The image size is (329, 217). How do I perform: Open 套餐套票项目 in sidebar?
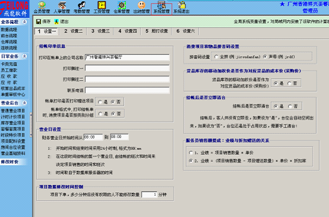click(x=13, y=129)
